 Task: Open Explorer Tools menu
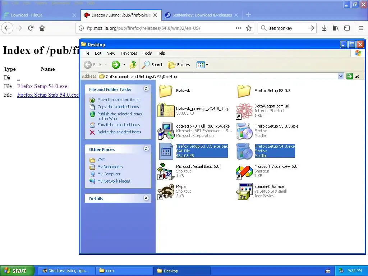coord(147,53)
